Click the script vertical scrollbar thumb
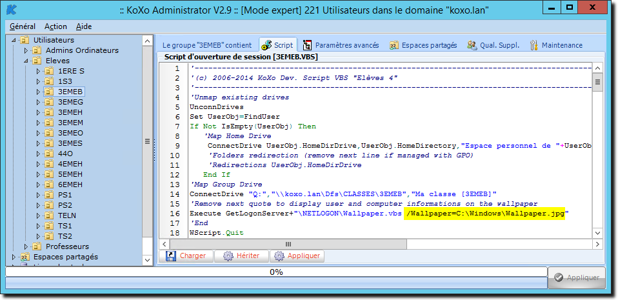This screenshot has width=618, height=300. (x=597, y=83)
